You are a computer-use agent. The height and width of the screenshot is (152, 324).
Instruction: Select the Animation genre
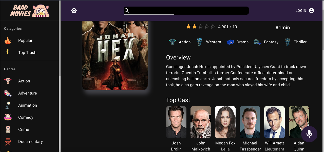click(x=29, y=105)
